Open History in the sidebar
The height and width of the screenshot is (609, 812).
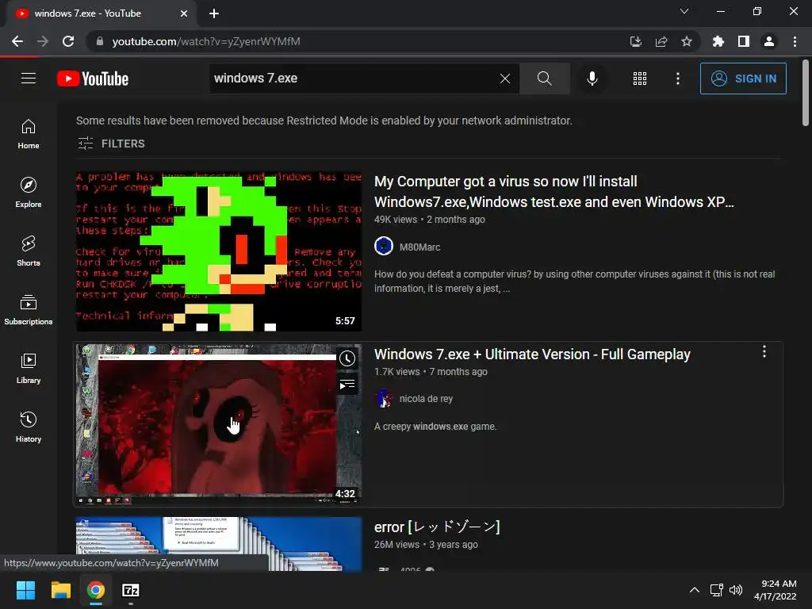(x=29, y=427)
